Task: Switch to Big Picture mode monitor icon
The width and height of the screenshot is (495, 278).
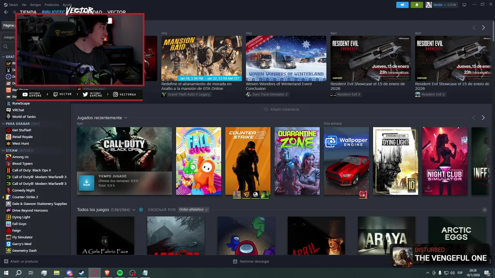Action: tap(464, 5)
